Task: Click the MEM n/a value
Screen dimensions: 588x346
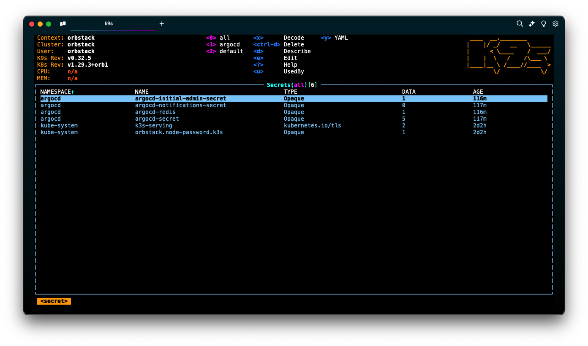Action: coord(73,78)
